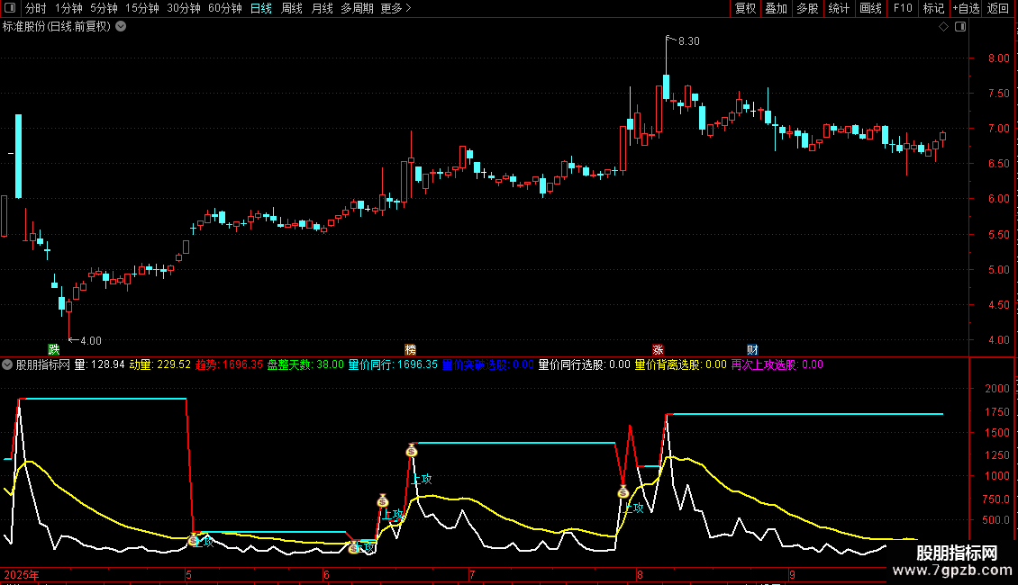Collapse the 股朋指标网 indicator panel arrow

[x=7, y=364]
